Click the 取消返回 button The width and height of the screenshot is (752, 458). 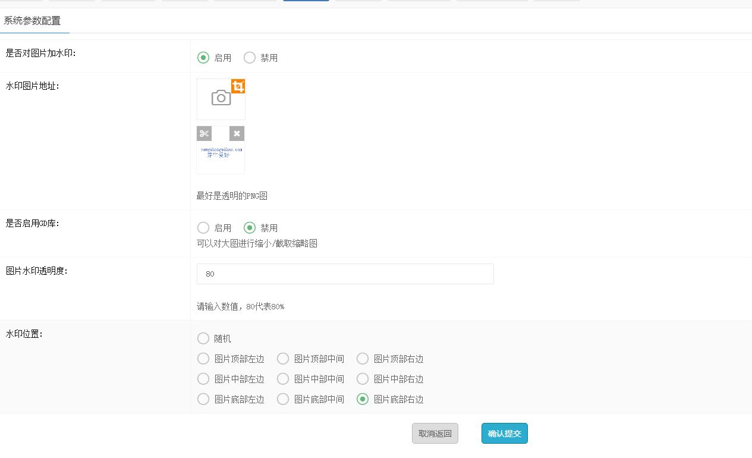click(x=435, y=434)
